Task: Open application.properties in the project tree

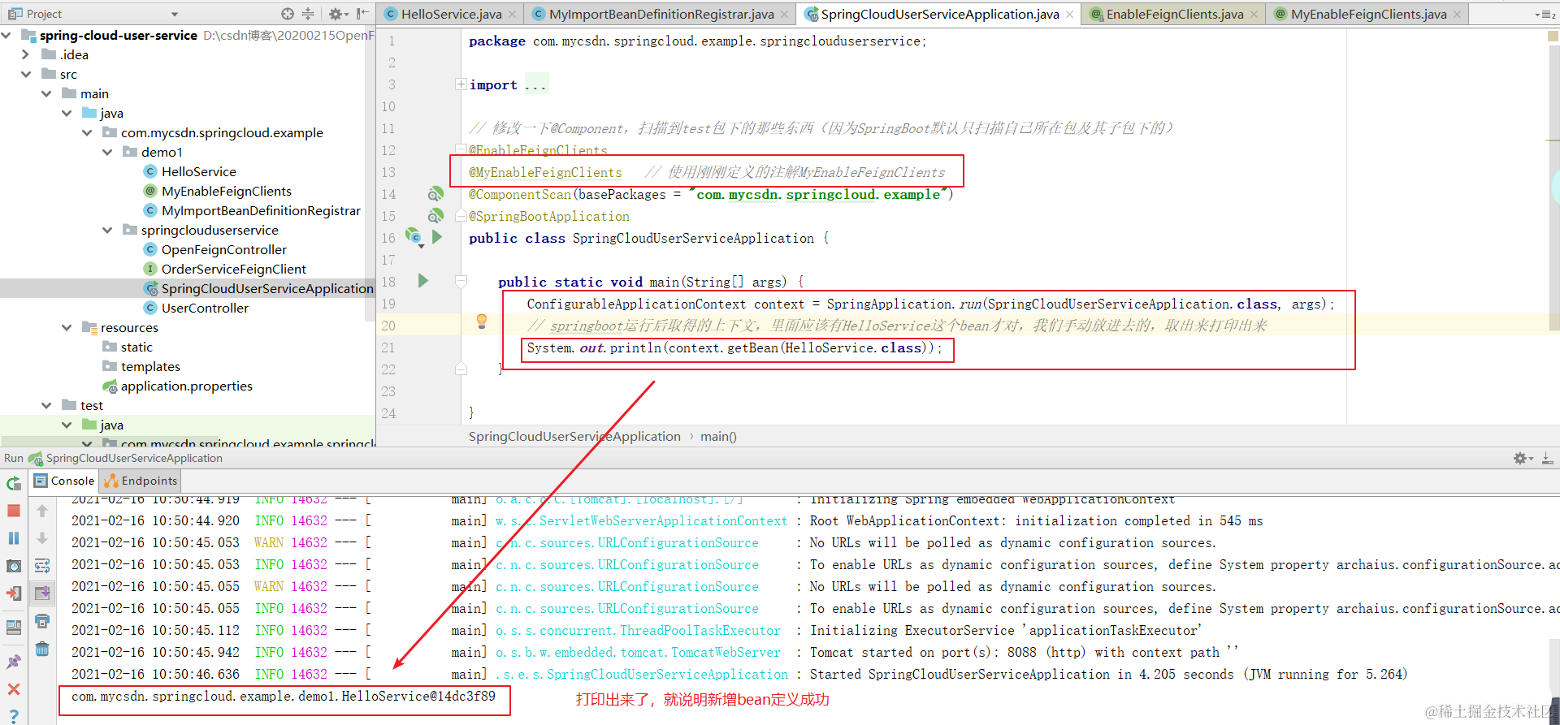Action: coord(186,386)
